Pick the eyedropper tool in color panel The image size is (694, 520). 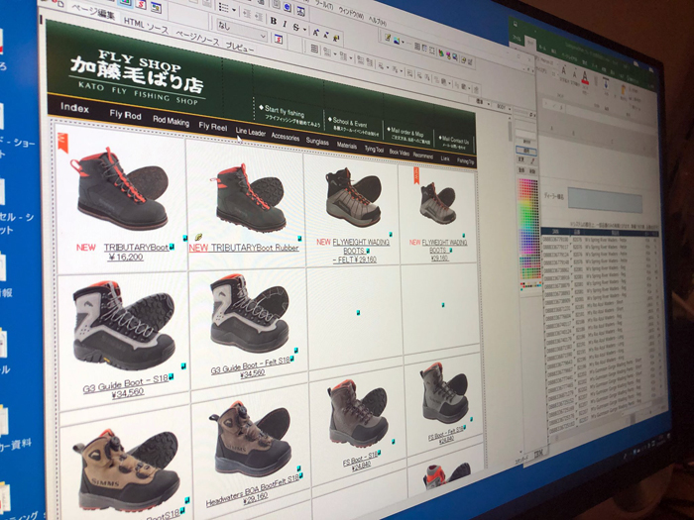click(533, 160)
